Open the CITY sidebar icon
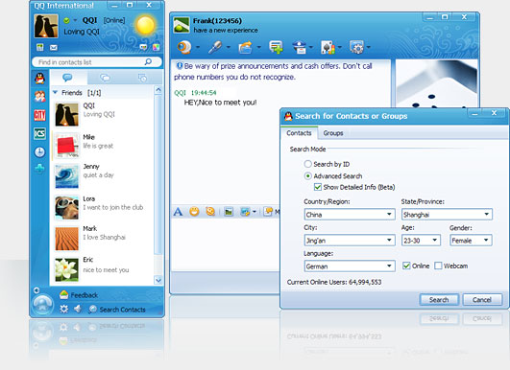This screenshot has height=370, width=510. [39, 115]
